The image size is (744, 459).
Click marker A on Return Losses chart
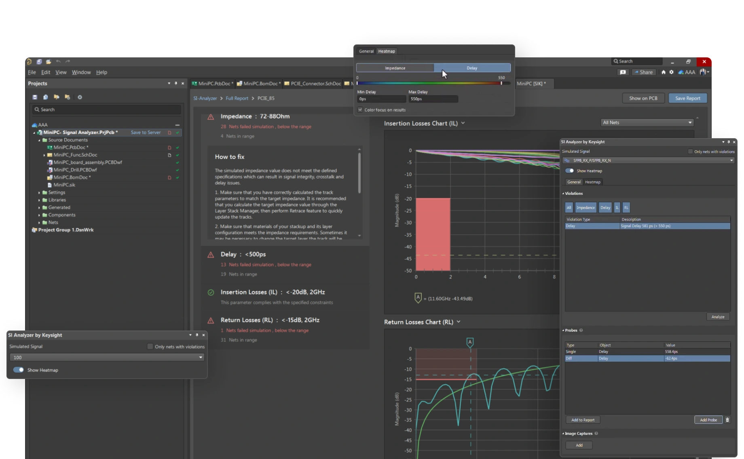[470, 342]
